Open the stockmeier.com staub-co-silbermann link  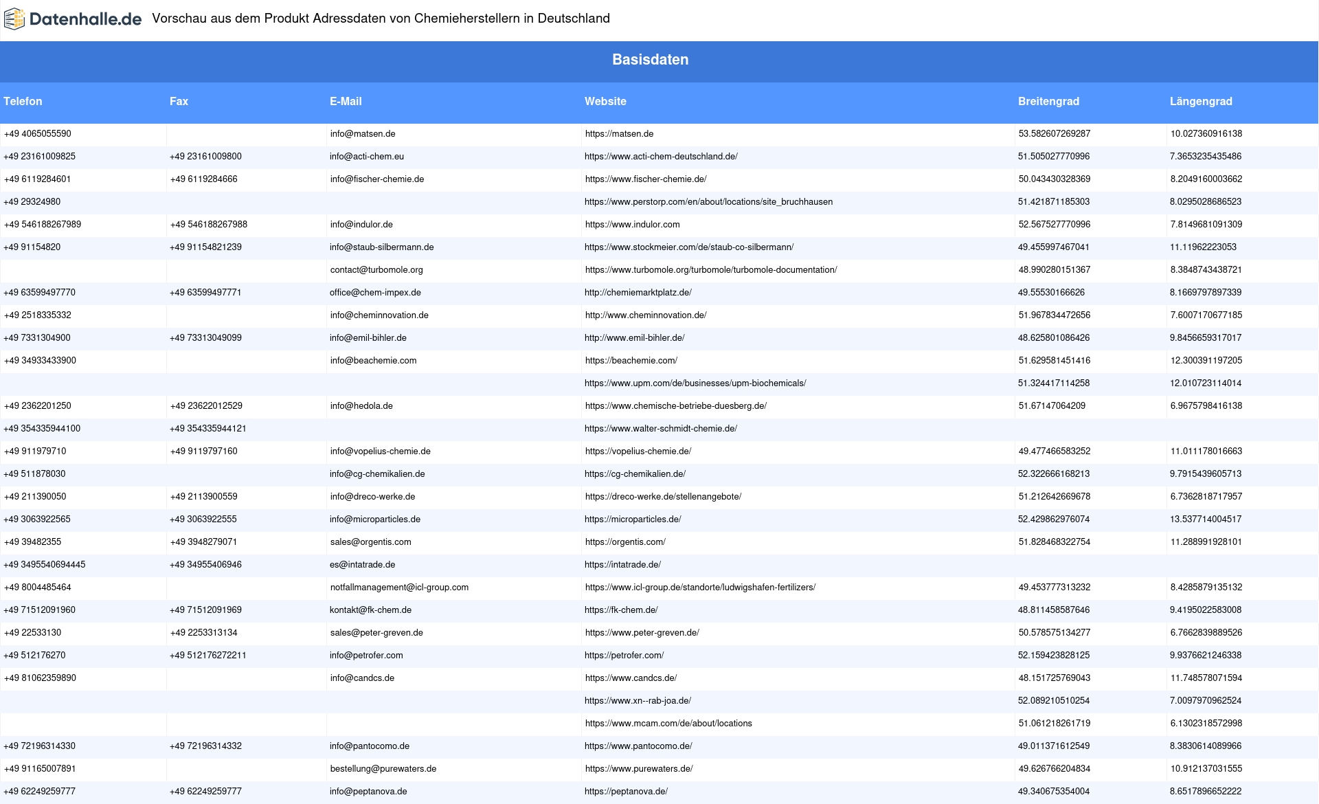[x=689, y=247]
